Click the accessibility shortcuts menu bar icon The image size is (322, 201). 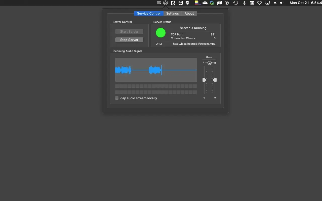[227, 3]
